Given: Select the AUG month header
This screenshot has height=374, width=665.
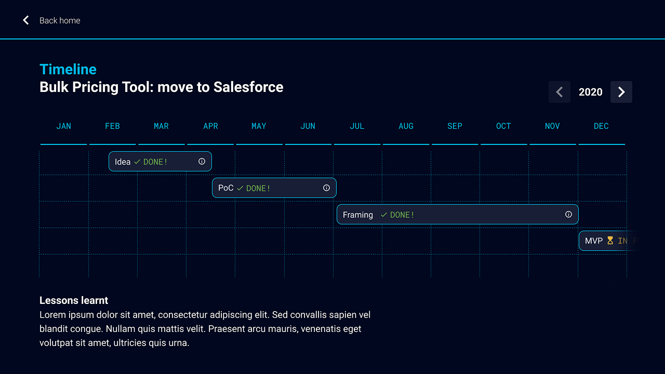Looking at the screenshot, I should point(406,126).
